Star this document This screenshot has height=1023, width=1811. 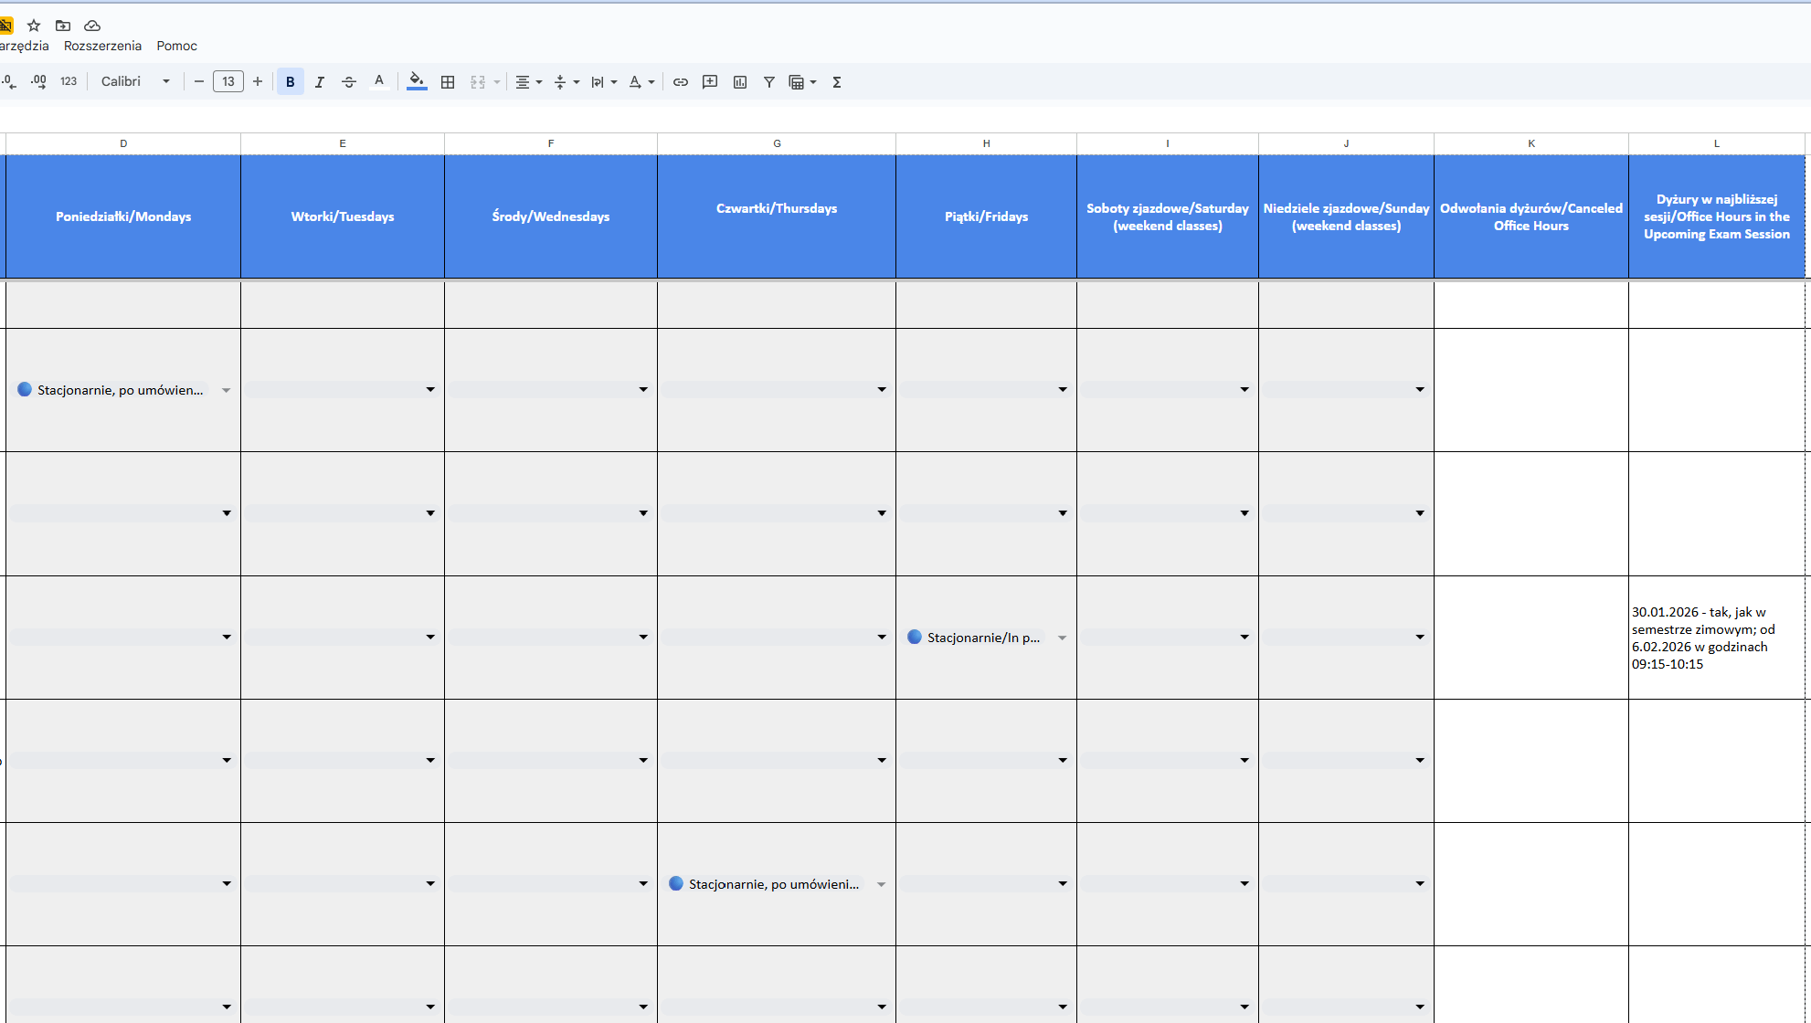coord(34,26)
